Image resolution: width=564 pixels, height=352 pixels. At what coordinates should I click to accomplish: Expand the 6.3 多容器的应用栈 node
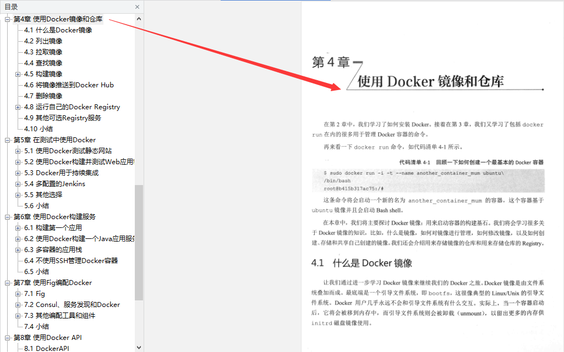[18, 250]
